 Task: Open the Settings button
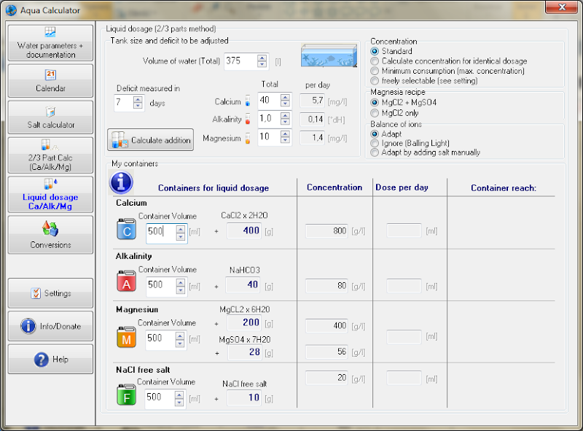(50, 293)
